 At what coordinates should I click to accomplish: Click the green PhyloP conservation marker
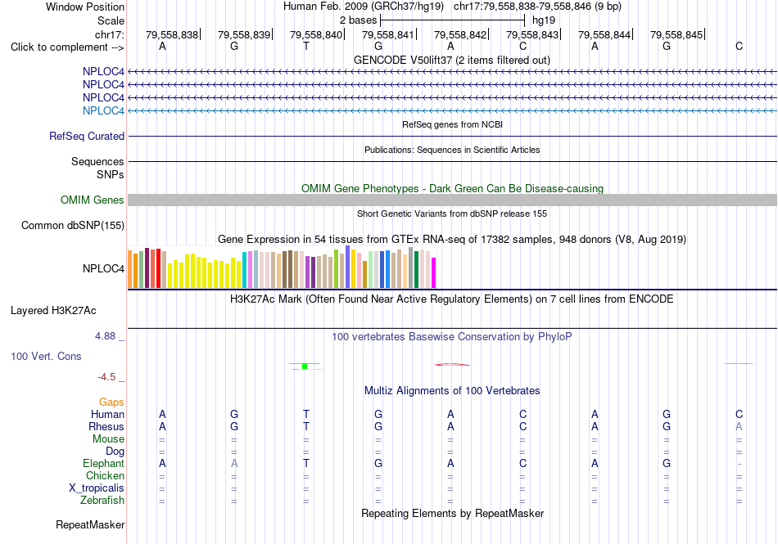coord(305,366)
